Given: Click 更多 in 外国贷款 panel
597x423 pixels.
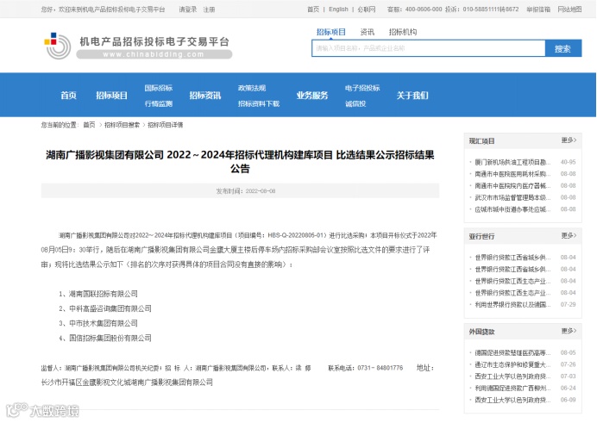Looking at the screenshot, I should tap(569, 331).
